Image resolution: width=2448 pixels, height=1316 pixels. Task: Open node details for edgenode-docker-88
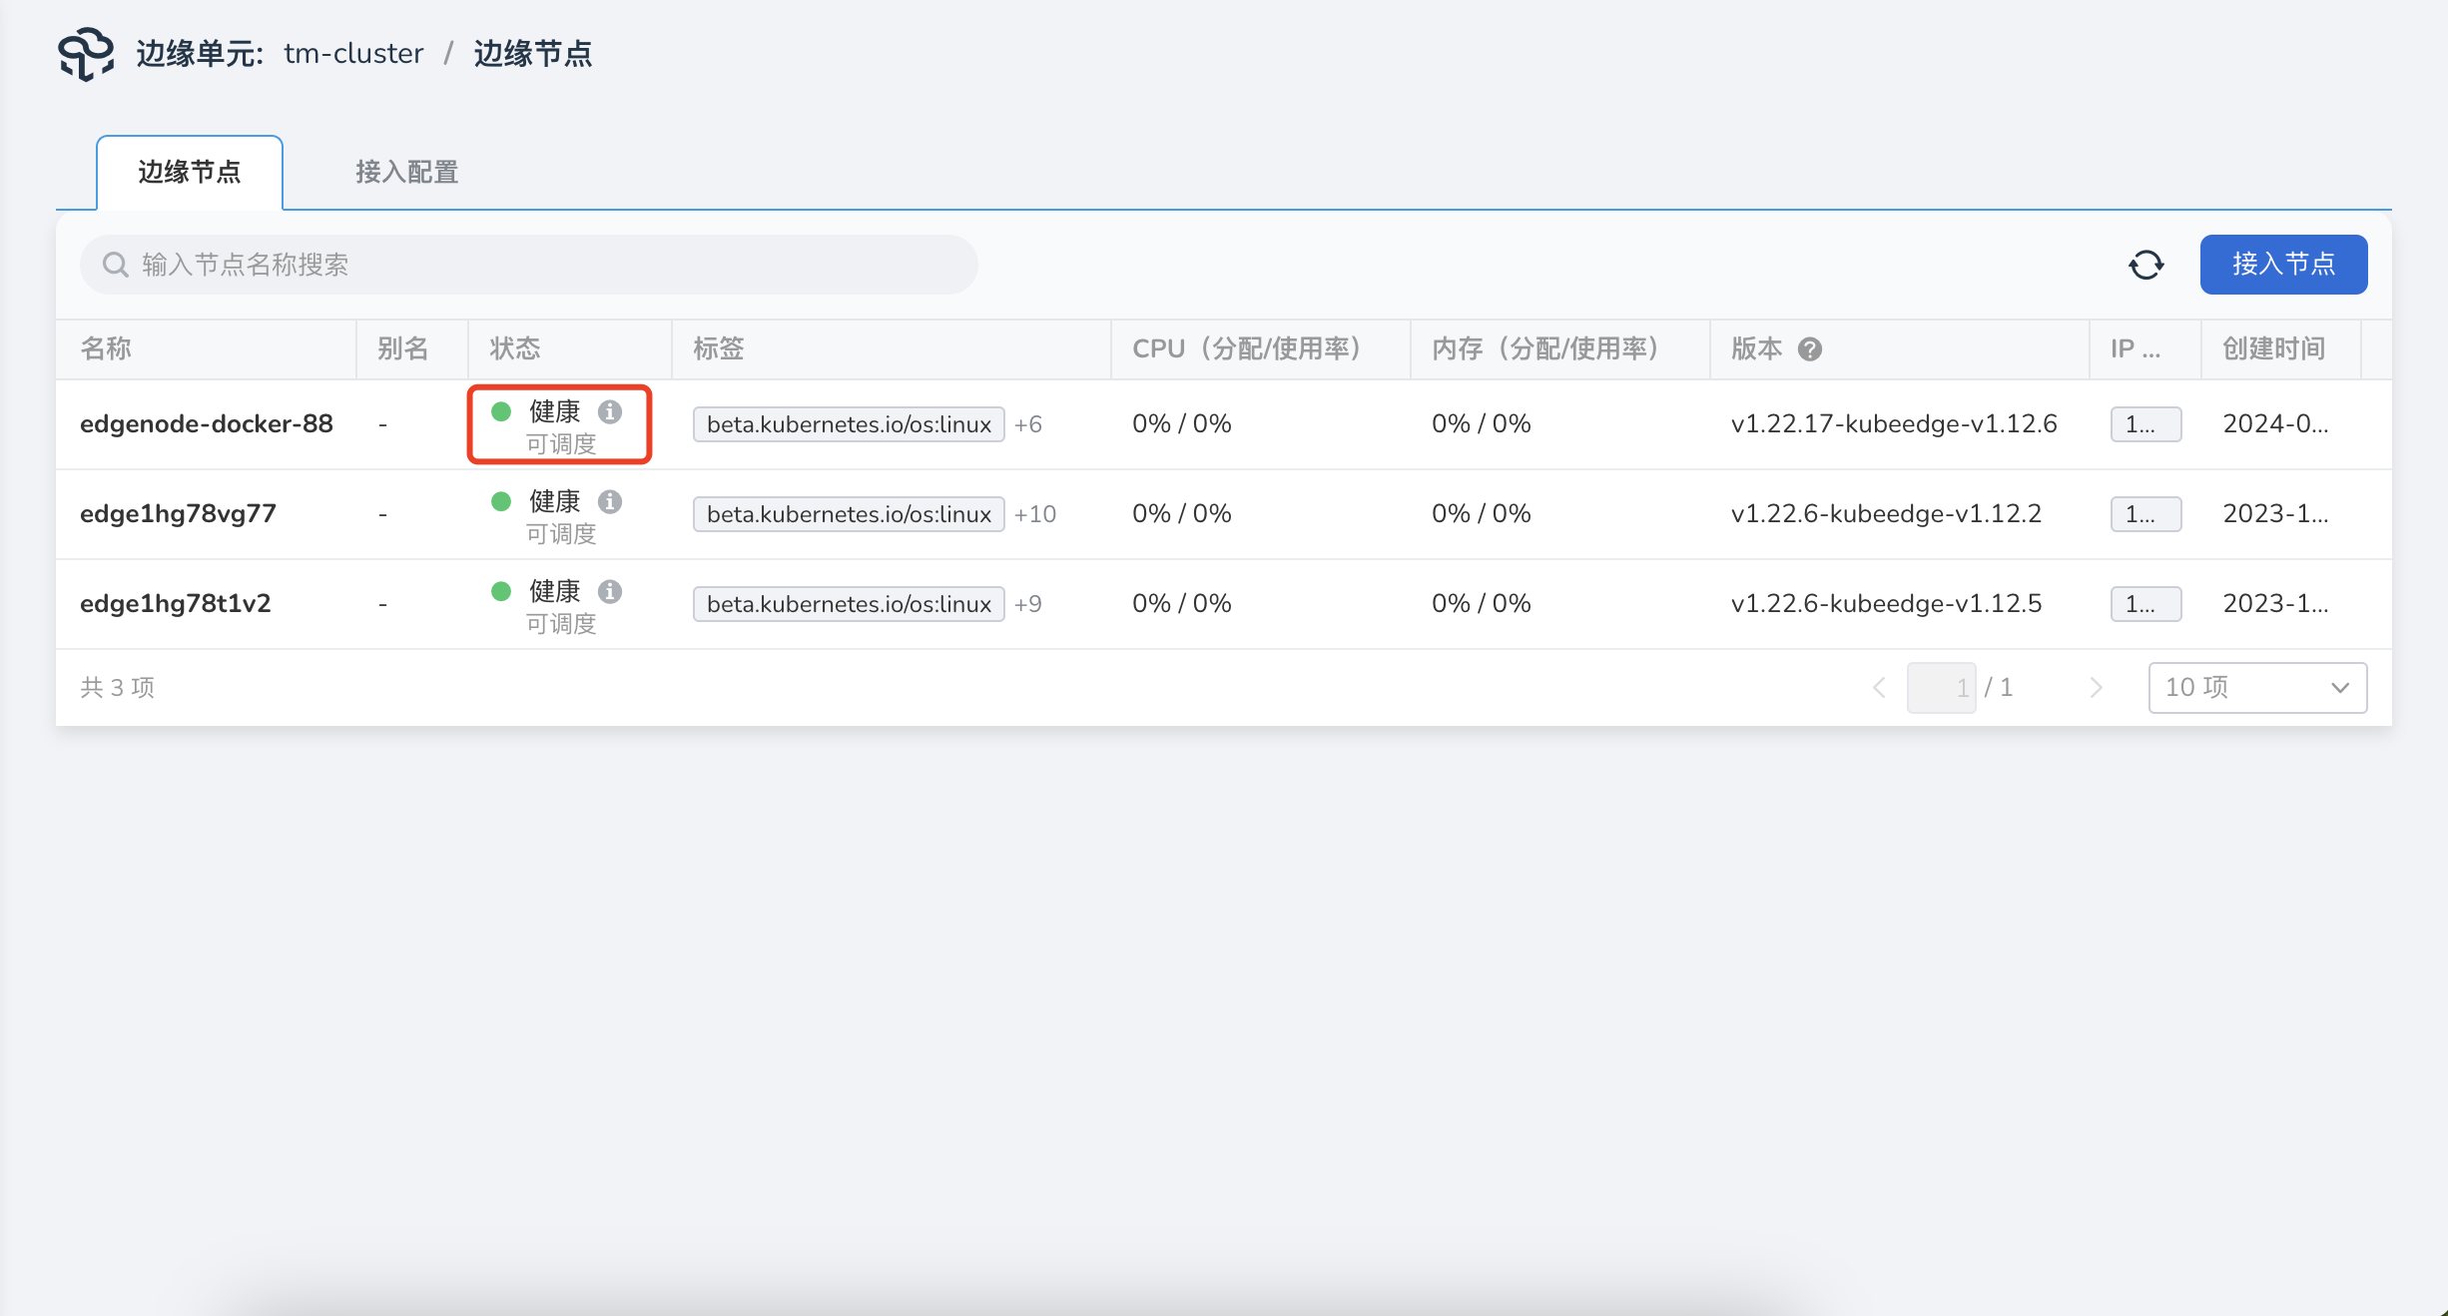(207, 423)
